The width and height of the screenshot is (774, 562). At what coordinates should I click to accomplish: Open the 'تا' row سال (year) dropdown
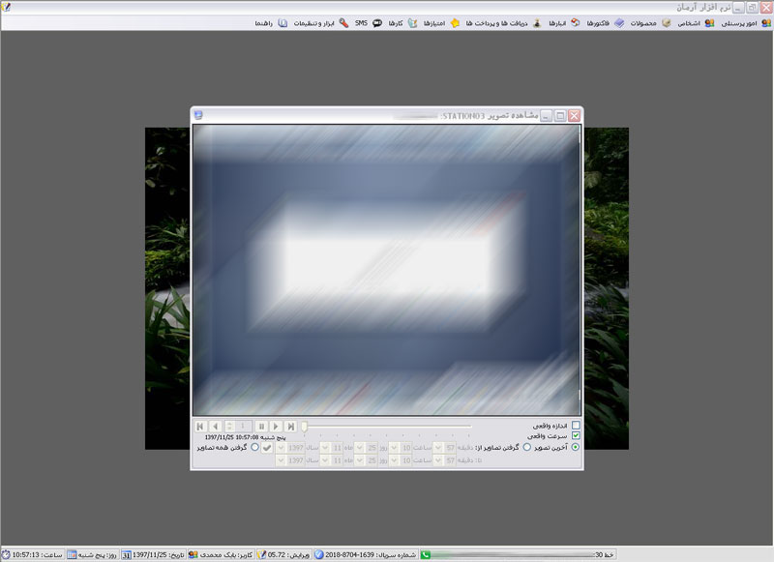pyautogui.click(x=281, y=460)
